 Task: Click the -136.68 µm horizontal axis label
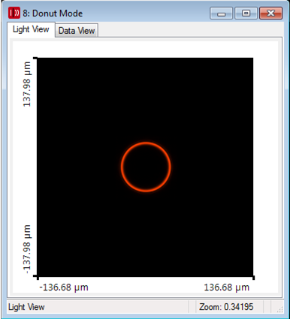point(64,287)
